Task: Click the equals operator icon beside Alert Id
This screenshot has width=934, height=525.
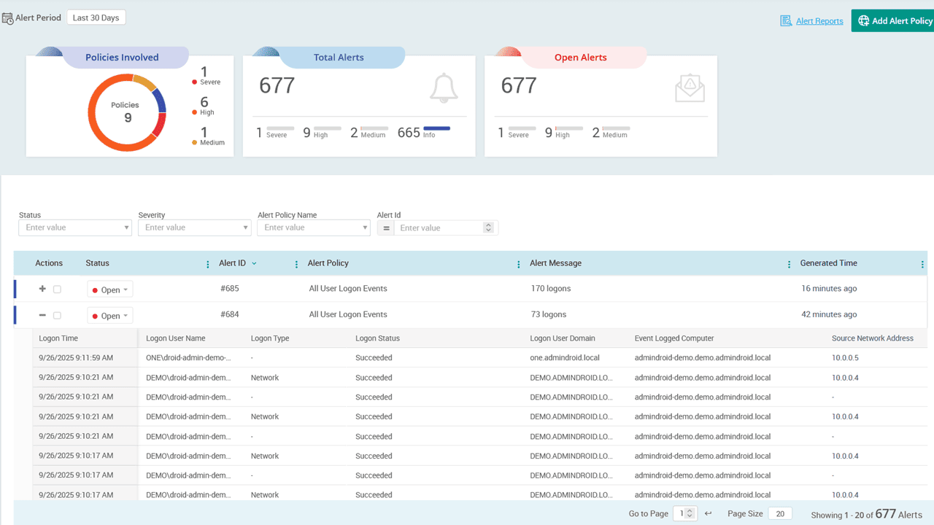Action: click(x=386, y=227)
